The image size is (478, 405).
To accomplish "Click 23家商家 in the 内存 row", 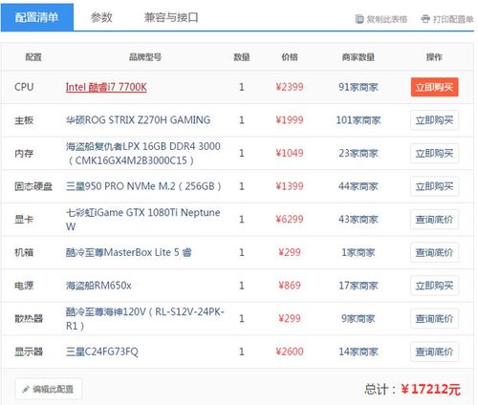I will (x=358, y=153).
